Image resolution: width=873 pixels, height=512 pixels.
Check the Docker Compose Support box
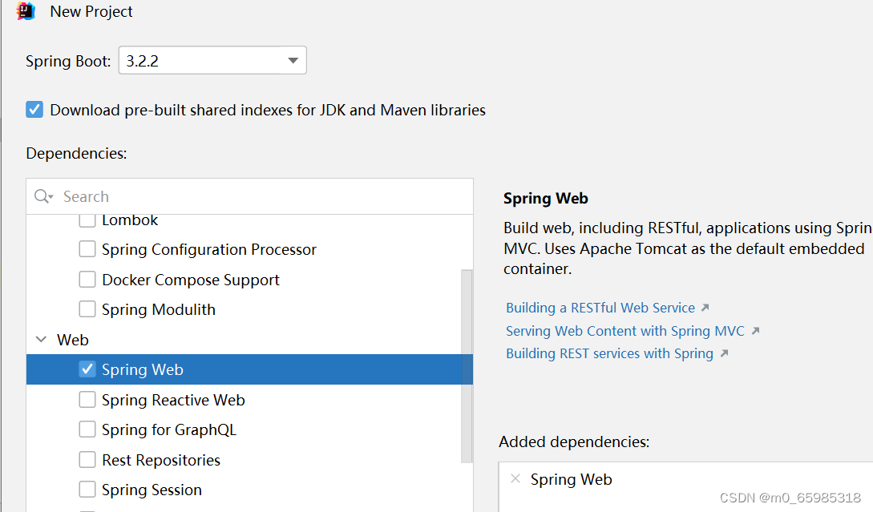coord(87,280)
